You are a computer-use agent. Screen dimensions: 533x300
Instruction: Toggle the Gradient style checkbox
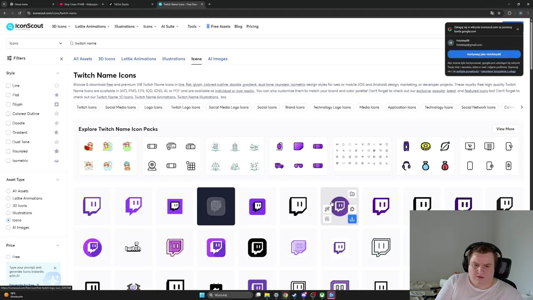(8, 132)
